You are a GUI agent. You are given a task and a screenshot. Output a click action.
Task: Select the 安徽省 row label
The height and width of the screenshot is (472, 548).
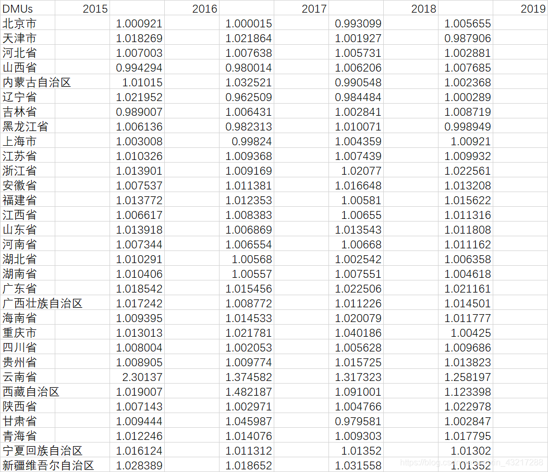coord(27,185)
